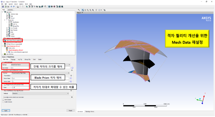Toggle Target Maximum Expansion Rate checkbox
Viewport: 215px width, 117px height.
(x=5, y=85)
